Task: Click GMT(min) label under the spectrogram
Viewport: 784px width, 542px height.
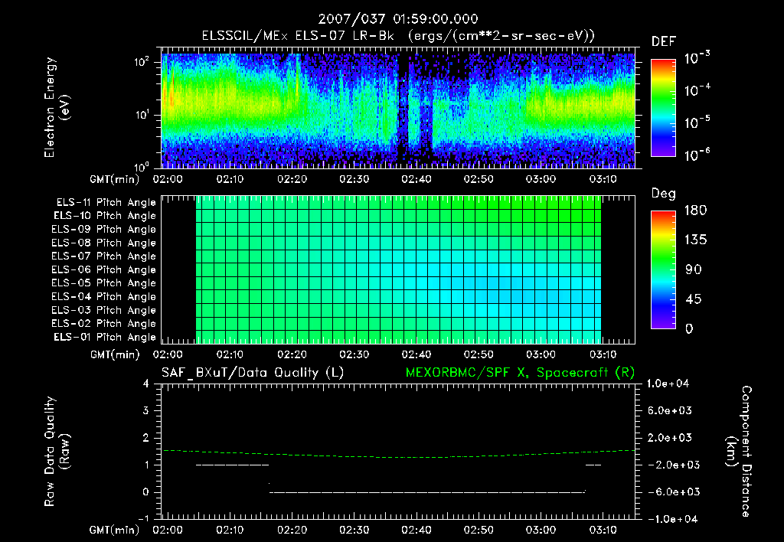Action: [115, 179]
